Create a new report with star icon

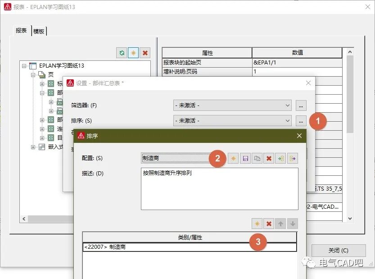(x=132, y=53)
